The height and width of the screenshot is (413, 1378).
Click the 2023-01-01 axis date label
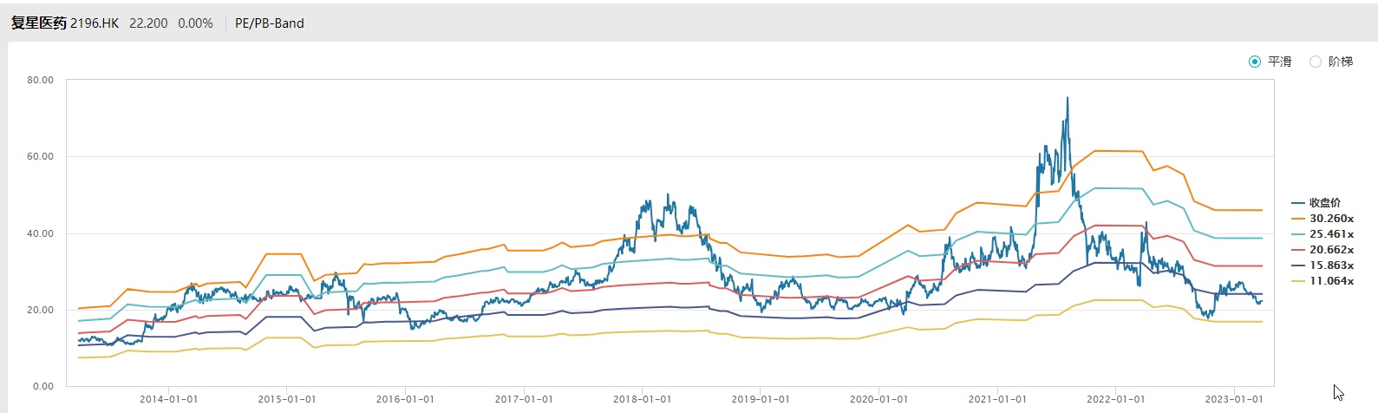(x=1233, y=399)
